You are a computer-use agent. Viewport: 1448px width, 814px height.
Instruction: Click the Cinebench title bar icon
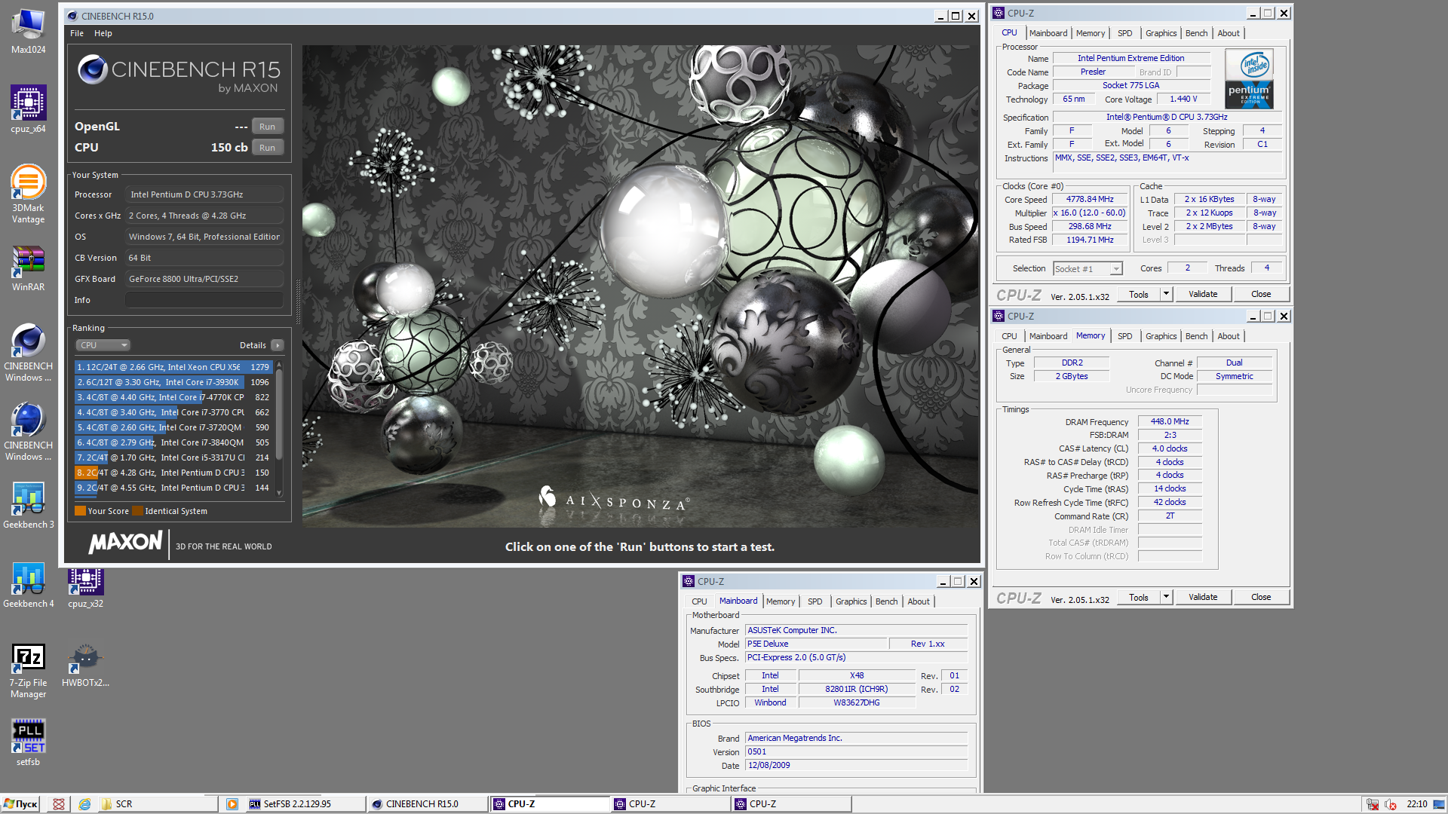[72, 16]
